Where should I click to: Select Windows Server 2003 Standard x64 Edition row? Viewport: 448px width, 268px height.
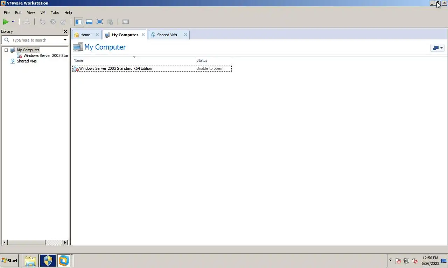(x=152, y=68)
